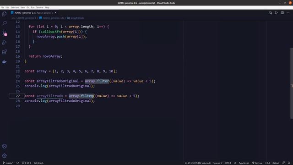Open the Go menu
The height and width of the screenshot is (165, 293).
[28, 7]
